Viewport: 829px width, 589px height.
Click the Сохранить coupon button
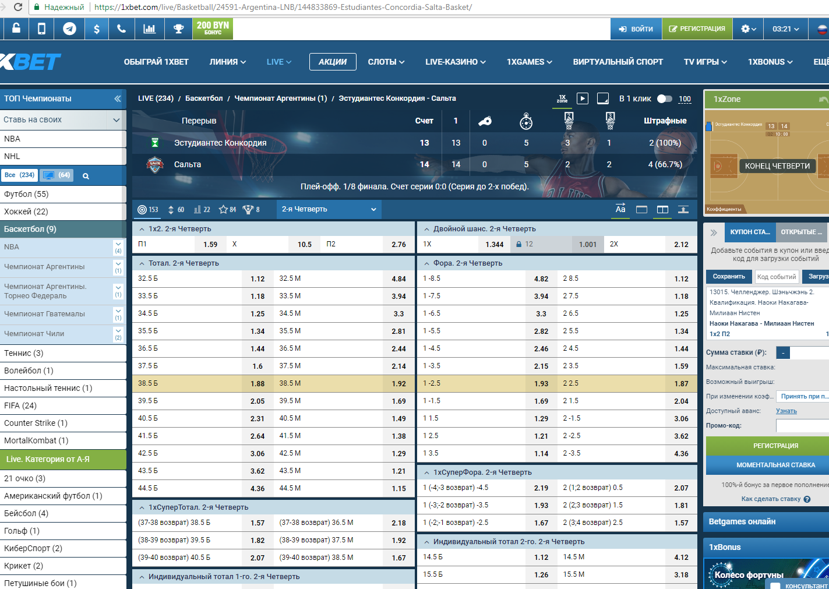tap(729, 277)
